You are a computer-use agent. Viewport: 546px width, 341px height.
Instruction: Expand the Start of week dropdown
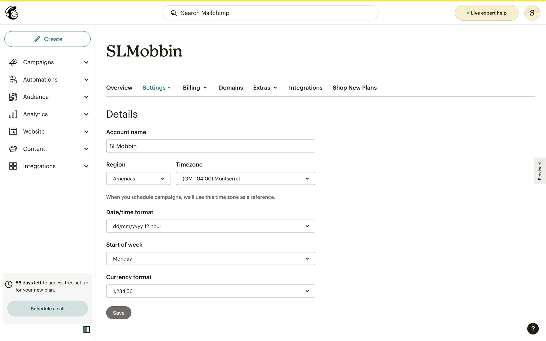[x=210, y=259]
